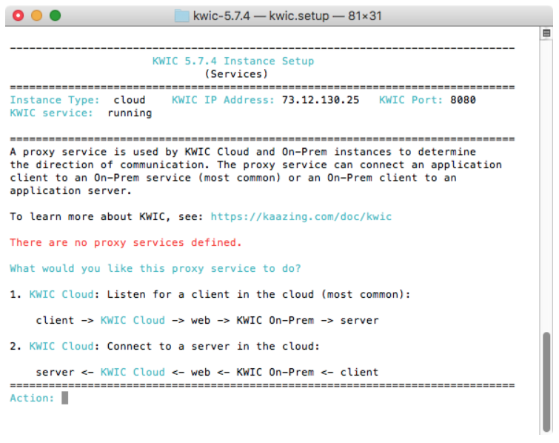Zoom the window with the green button
The width and height of the screenshot is (559, 443).
click(56, 16)
